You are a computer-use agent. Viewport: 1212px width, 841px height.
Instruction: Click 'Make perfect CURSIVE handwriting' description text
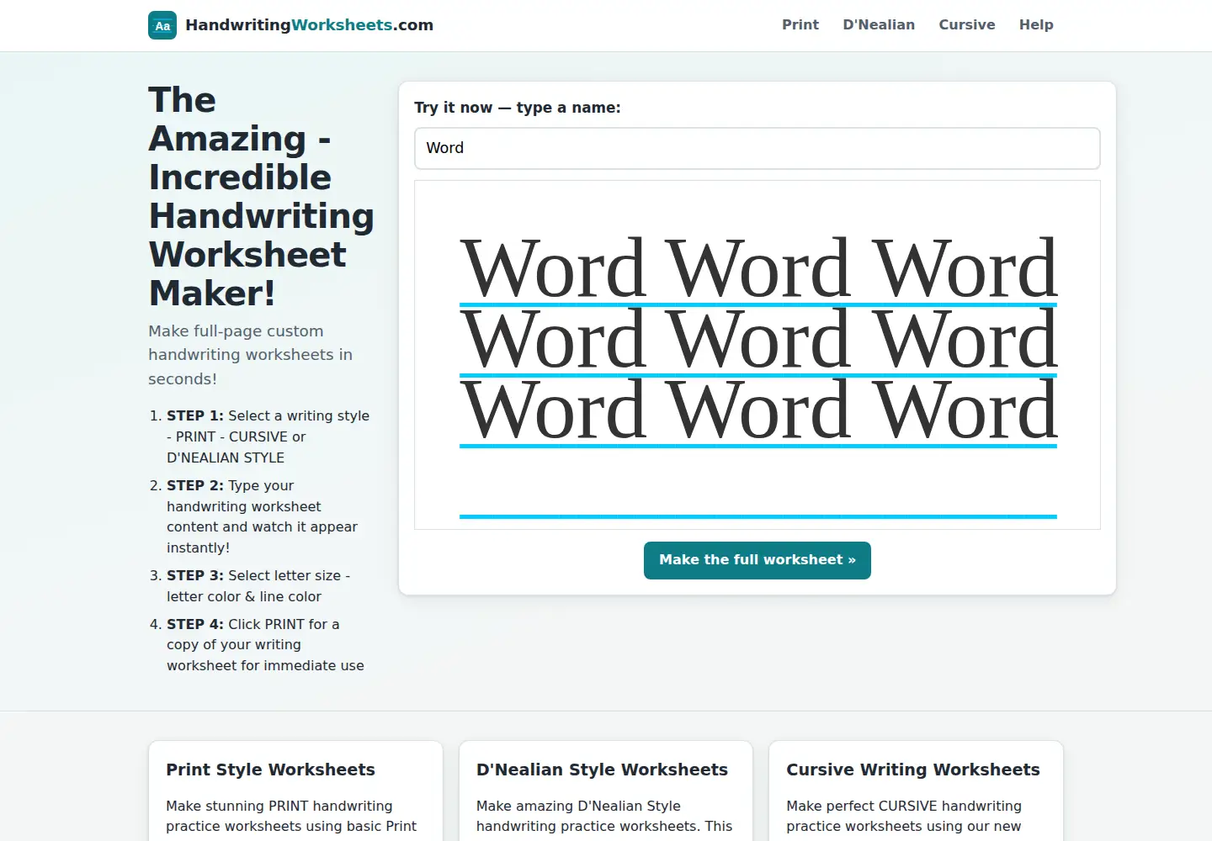click(904, 817)
